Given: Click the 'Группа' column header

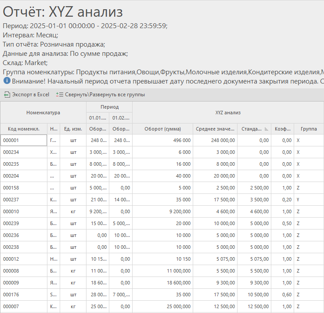Looking at the screenshot, I should [309, 129].
